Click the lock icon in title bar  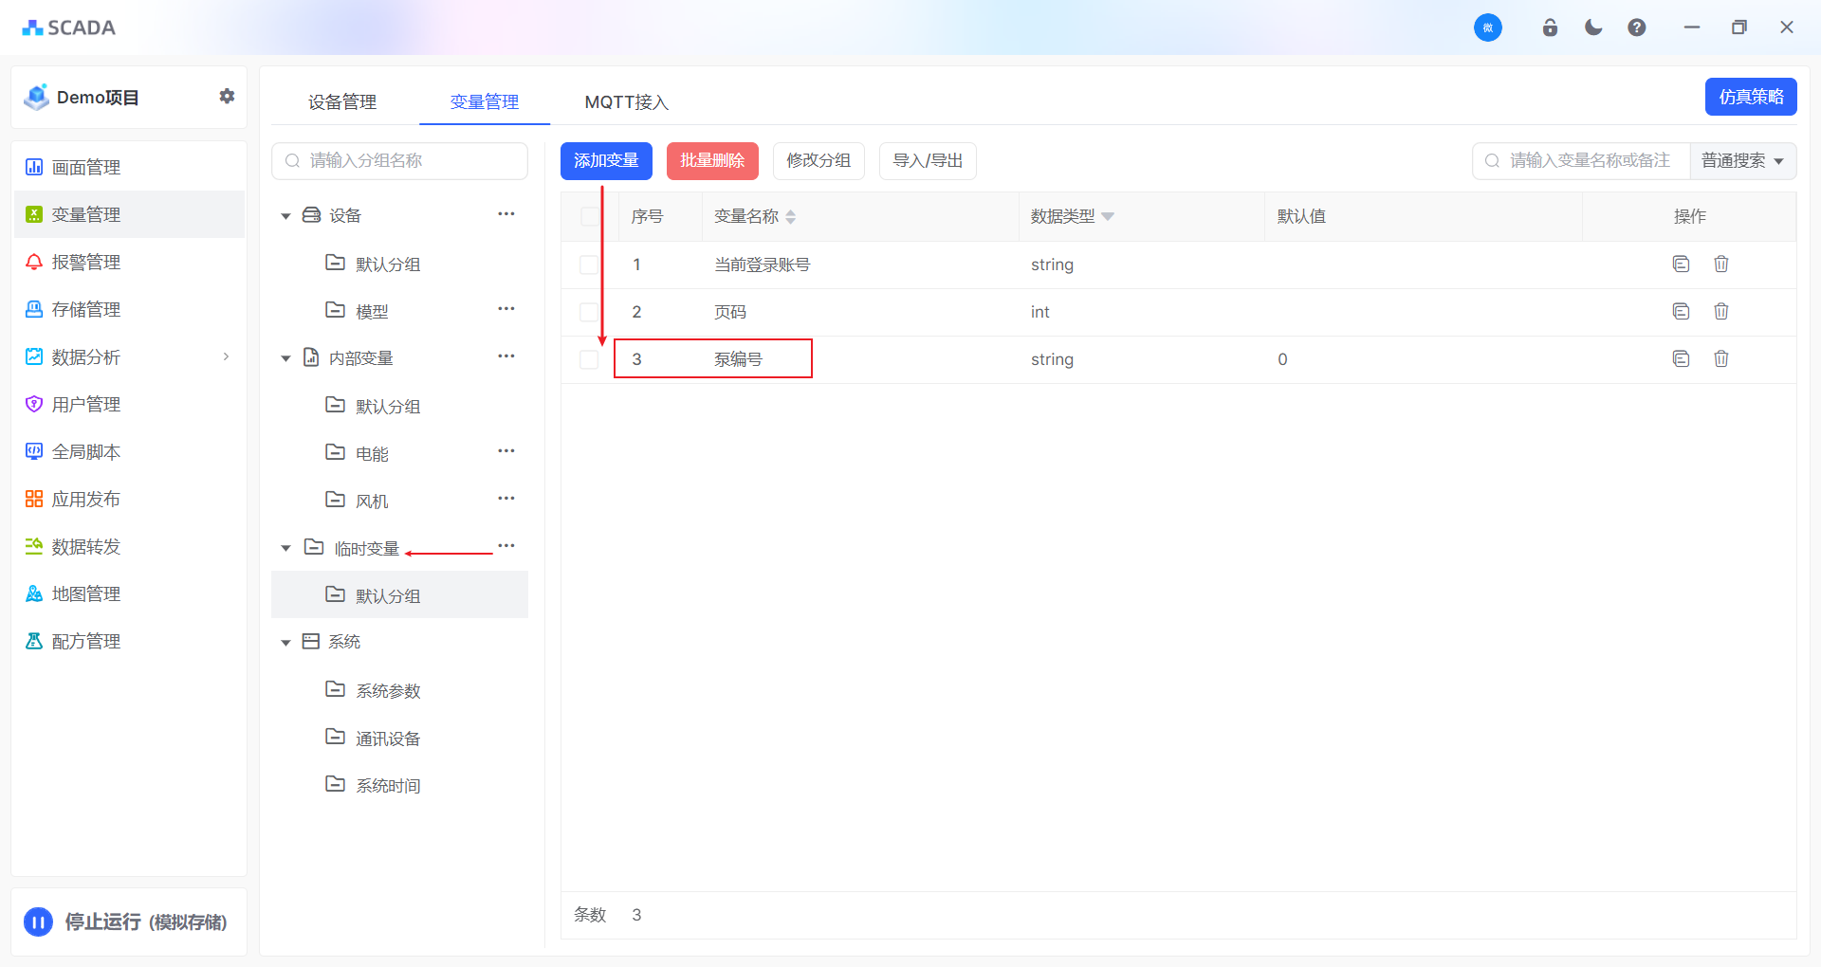point(1550,27)
